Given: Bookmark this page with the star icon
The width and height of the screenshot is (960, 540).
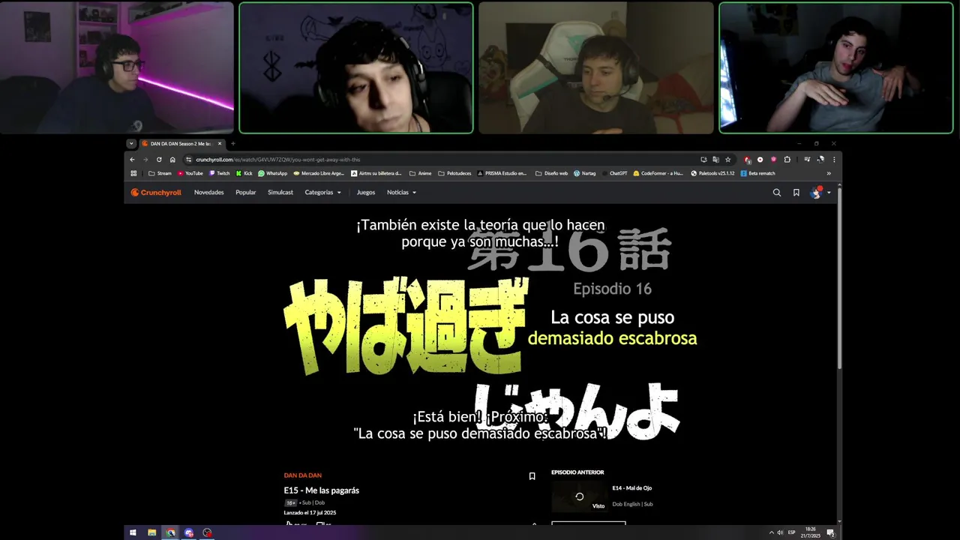Looking at the screenshot, I should 727,159.
